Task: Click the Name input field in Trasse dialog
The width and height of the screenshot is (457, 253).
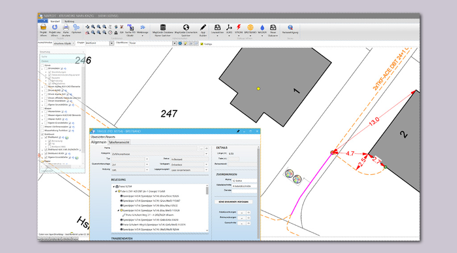Action: click(154, 147)
